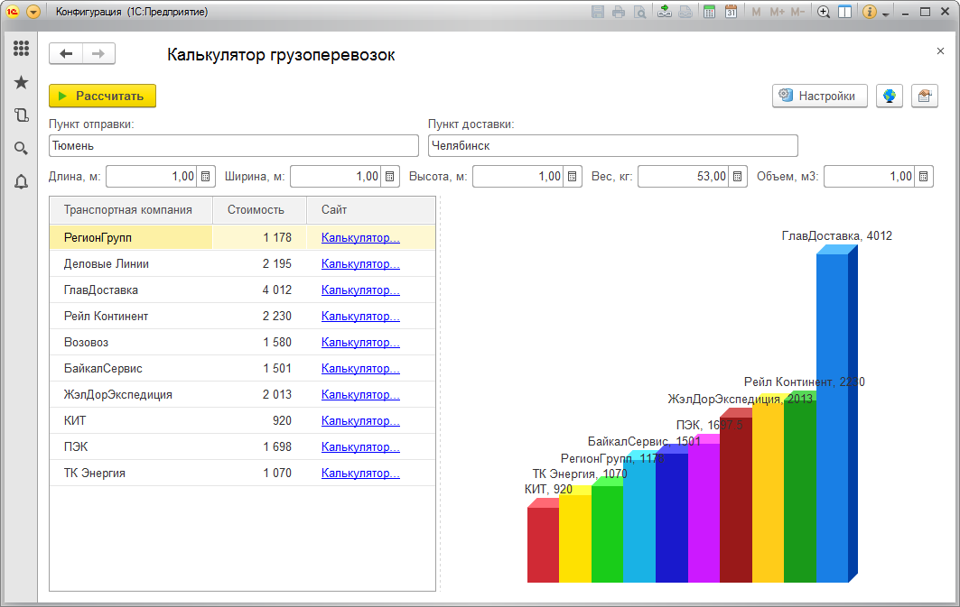Image resolution: width=960 pixels, height=607 pixels.
Task: Click the Сайт column header
Action: pos(371,209)
